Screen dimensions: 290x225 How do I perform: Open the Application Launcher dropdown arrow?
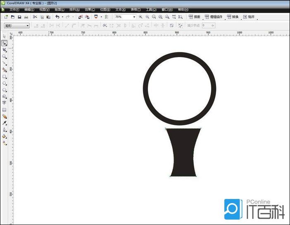click(101, 17)
